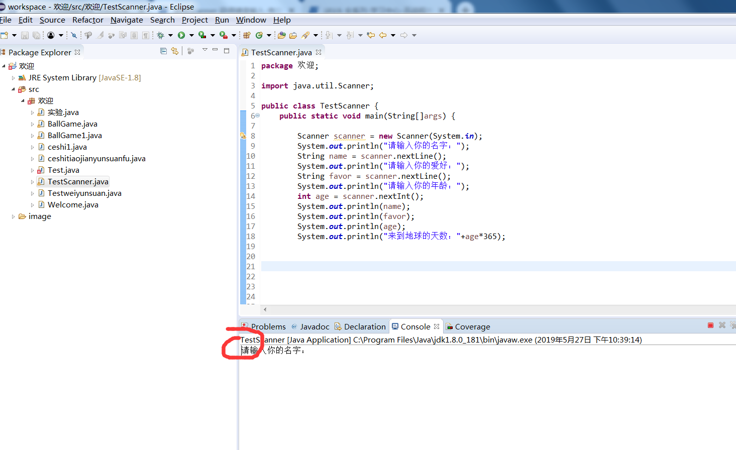The height and width of the screenshot is (450, 736).
Task: Select 实验.java in the package
Action: click(63, 113)
